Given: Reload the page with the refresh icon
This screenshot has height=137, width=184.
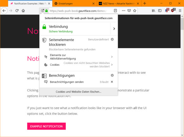Looking at the screenshot, I should coord(17,11).
